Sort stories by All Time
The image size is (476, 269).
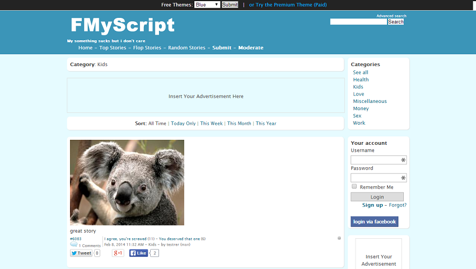click(157, 124)
